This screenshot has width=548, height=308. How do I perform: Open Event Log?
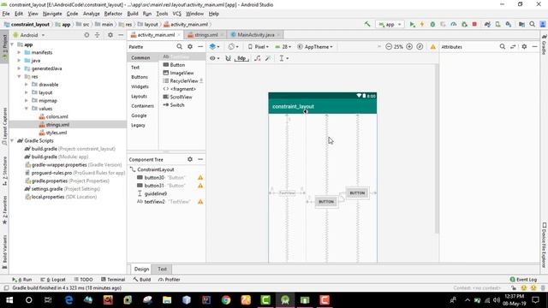click(523, 280)
